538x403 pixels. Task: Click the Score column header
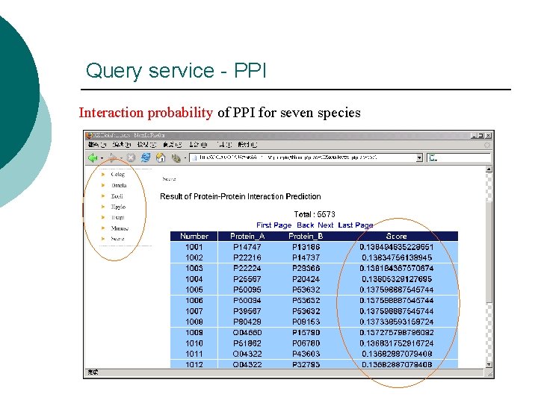coord(396,236)
